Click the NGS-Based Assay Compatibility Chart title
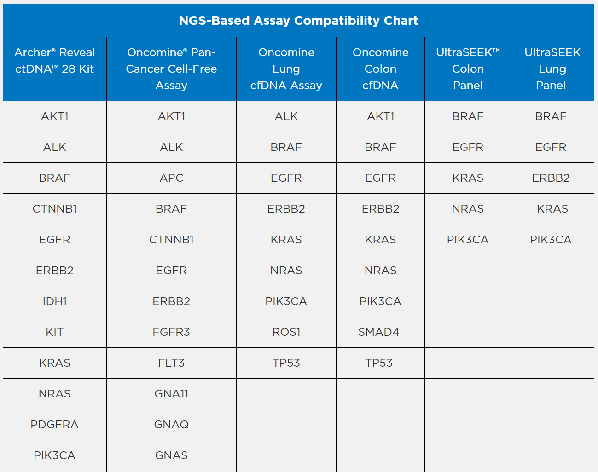The height and width of the screenshot is (472, 598). click(298, 21)
